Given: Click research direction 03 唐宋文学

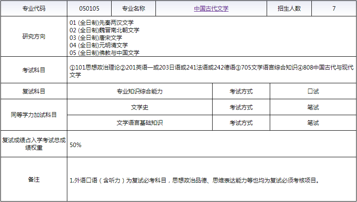Looking at the screenshot, I should tap(96, 38).
